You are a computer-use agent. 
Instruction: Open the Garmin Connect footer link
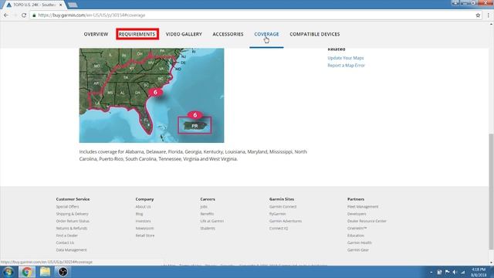pyautogui.click(x=283, y=207)
